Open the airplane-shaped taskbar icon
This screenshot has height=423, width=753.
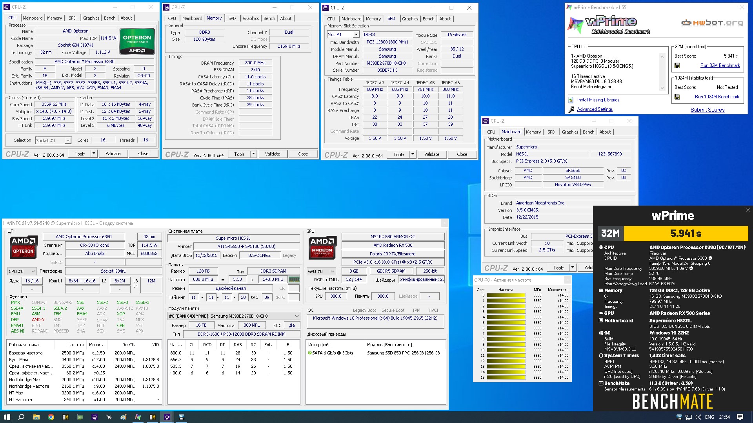coord(109,417)
